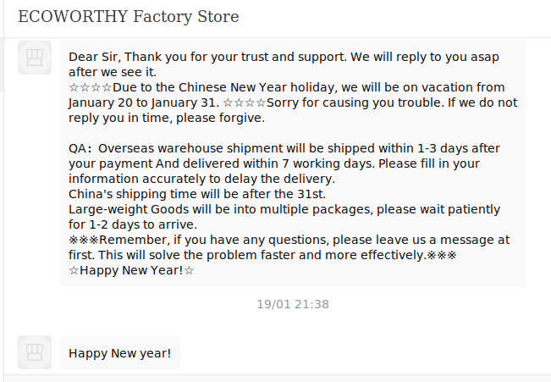The height and width of the screenshot is (382, 551).
Task: Click the 'reply you in time, please forgive' line
Action: 167,118
